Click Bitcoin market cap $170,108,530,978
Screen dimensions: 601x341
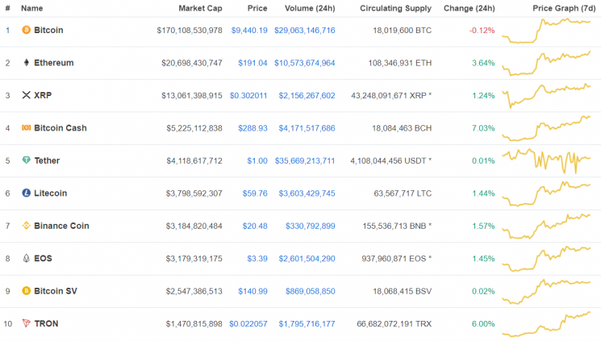coord(190,31)
